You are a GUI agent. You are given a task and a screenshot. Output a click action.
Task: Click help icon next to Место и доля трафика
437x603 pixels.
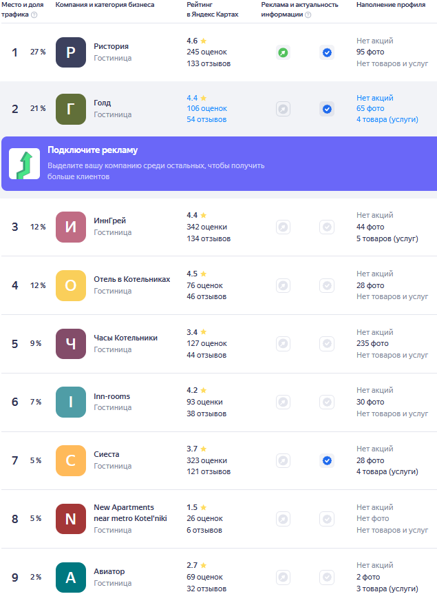34,15
